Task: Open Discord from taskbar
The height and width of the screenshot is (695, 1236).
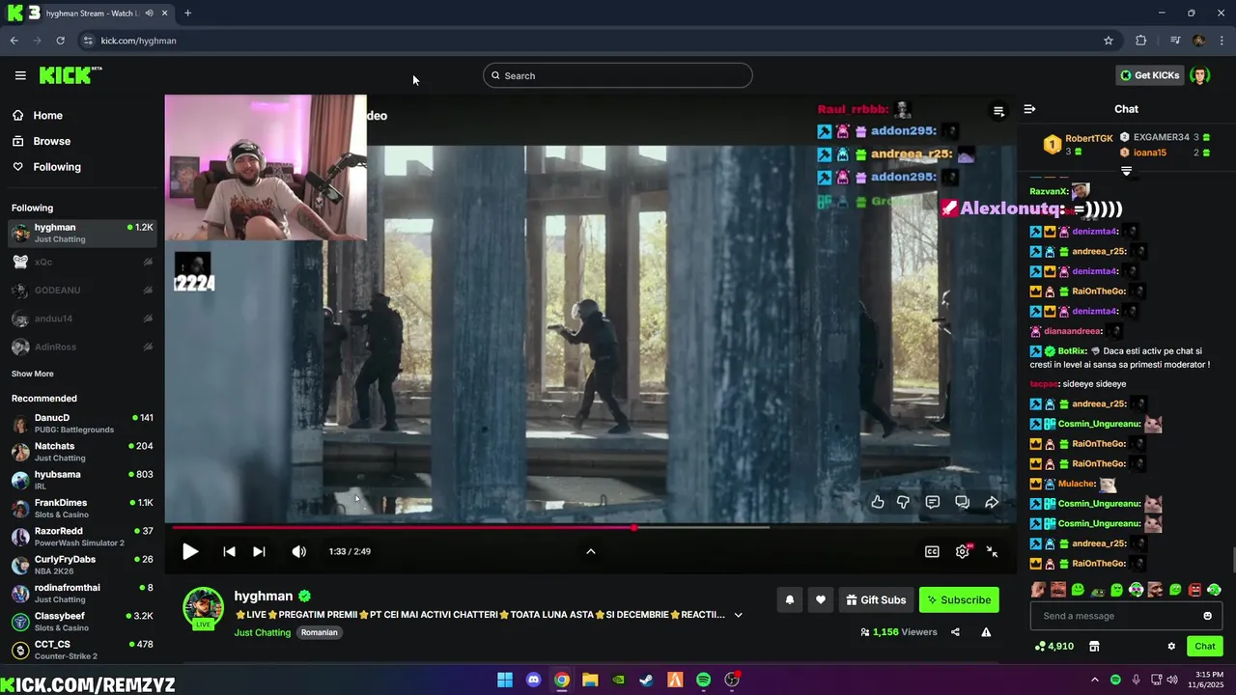Action: click(x=533, y=680)
